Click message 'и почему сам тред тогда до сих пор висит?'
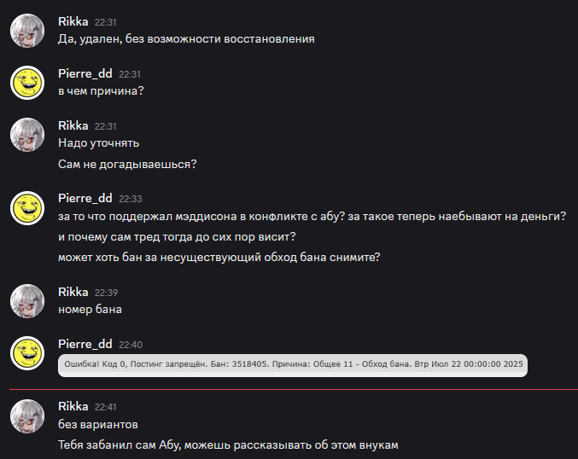Screen dimensions: 578x459 tap(177, 237)
